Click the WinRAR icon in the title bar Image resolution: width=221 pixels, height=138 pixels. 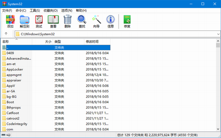(x=4, y=4)
